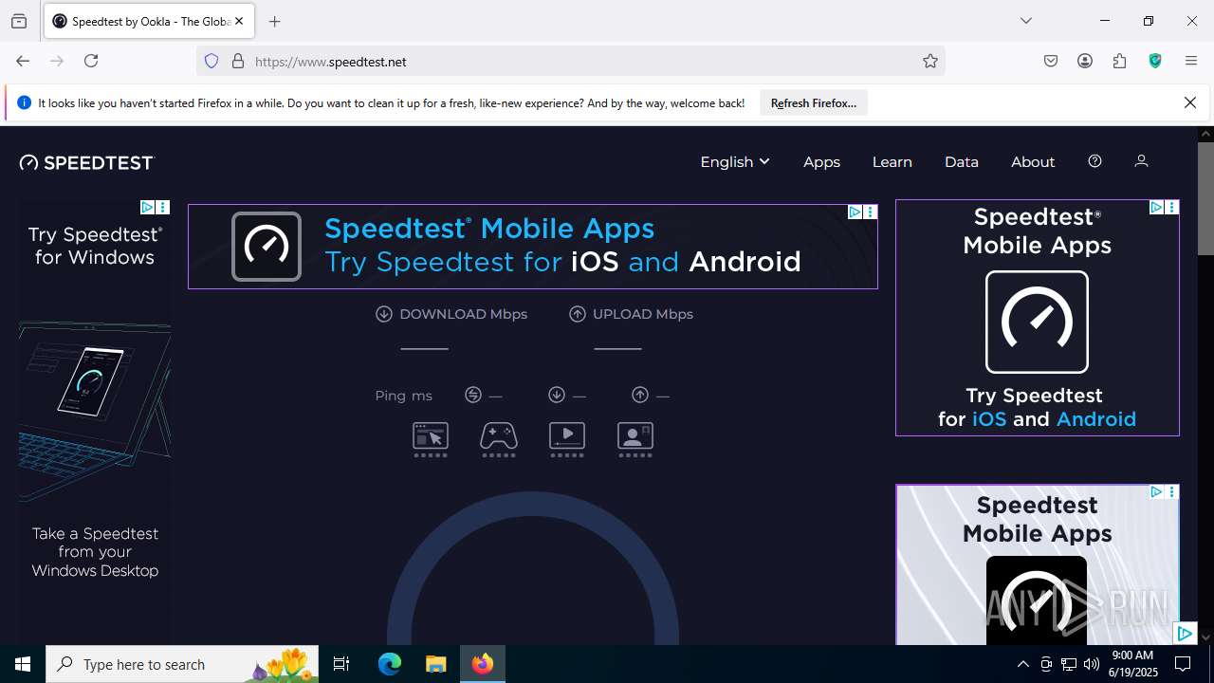Click the browser Back arrow button
1214x683 pixels.
point(23,61)
